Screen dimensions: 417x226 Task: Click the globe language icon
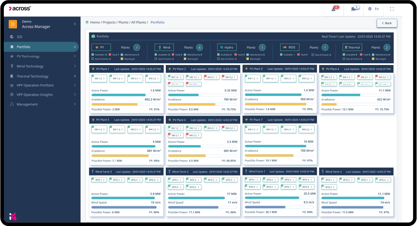pyautogui.click(x=370, y=9)
